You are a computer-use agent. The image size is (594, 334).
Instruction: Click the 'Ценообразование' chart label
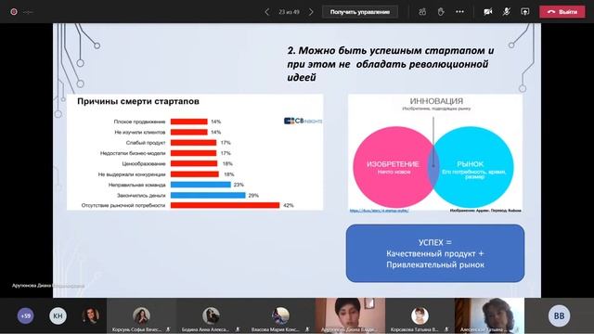click(144, 163)
